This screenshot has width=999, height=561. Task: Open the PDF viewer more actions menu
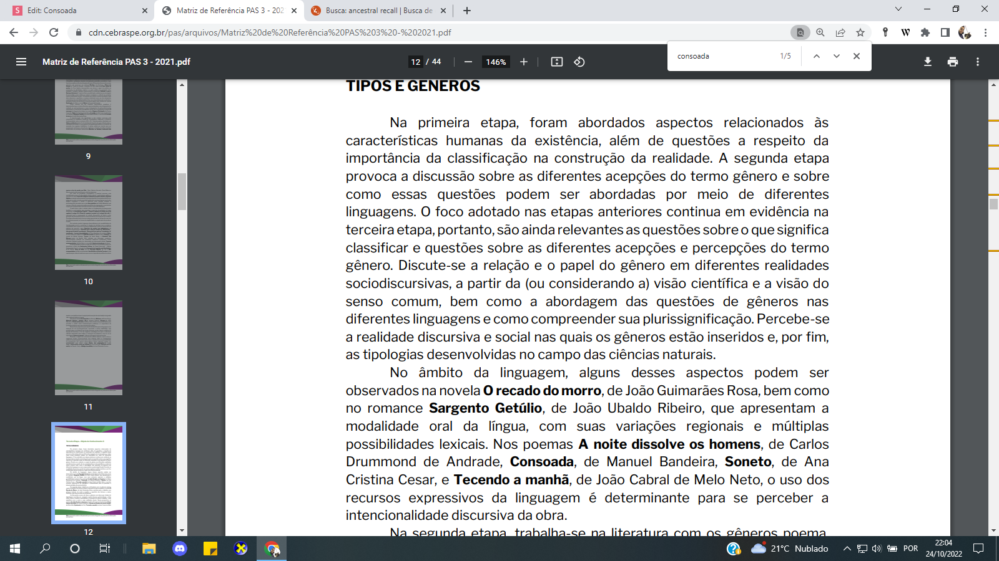[x=978, y=62]
